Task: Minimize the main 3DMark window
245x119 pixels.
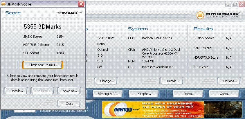Action: [x=228, y=4]
